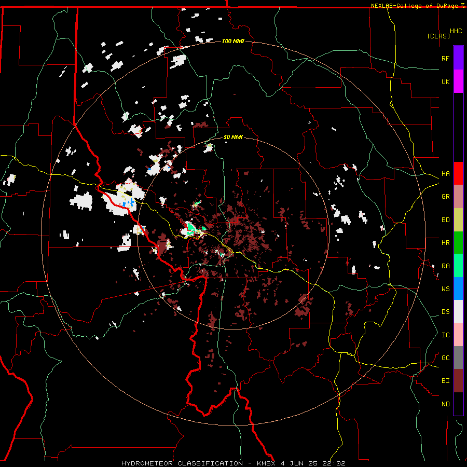The height and width of the screenshot is (467, 467).
Task: Click the HA red legend swatch
Action: pyautogui.click(x=458, y=173)
